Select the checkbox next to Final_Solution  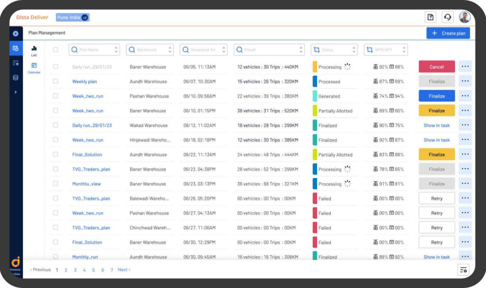point(56,154)
